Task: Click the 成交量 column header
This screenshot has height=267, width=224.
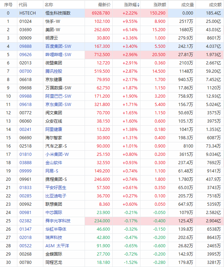Action: [x=188, y=5]
